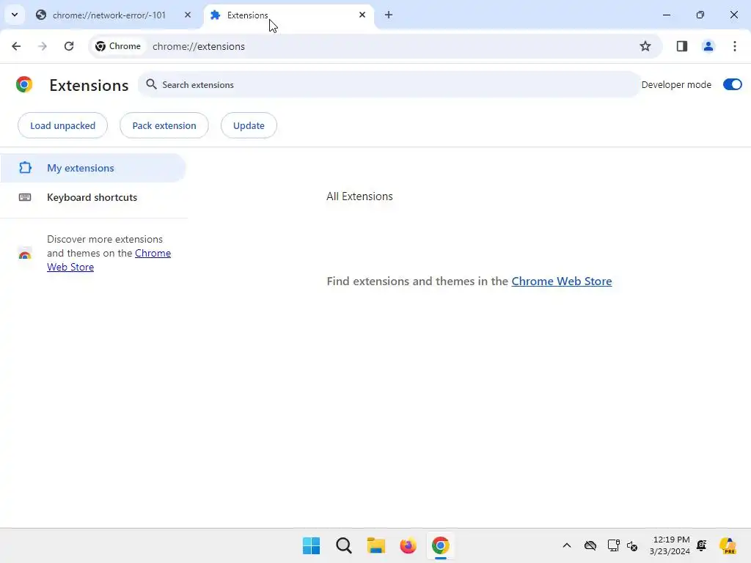Click Chrome icon in taskbar
Viewport: 751px width, 563px height.
point(441,545)
